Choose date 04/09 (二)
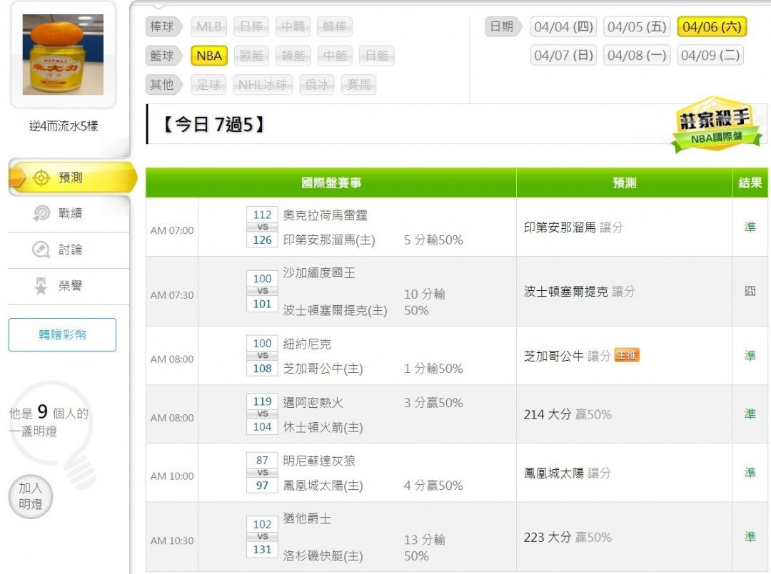 [x=710, y=55]
